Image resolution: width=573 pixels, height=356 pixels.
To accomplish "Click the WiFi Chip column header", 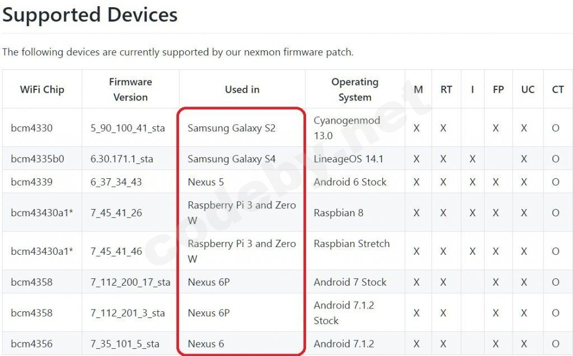I will point(42,89).
